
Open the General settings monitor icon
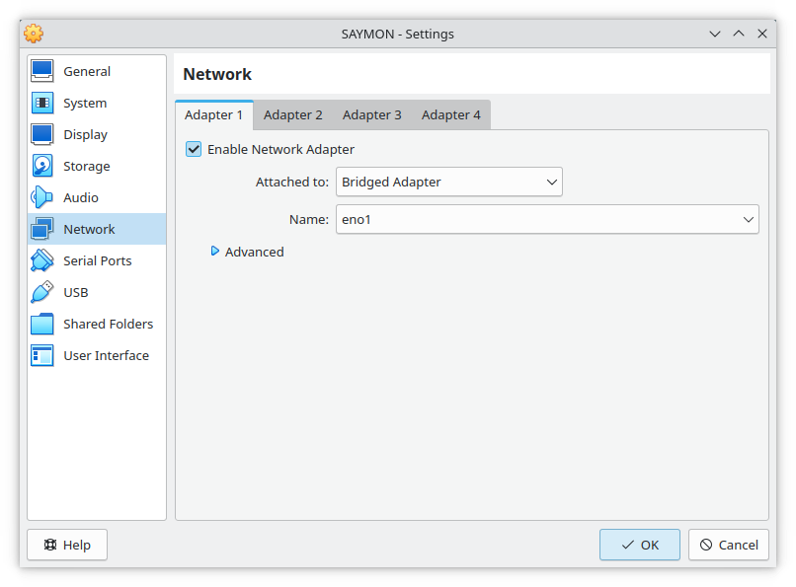pos(42,71)
